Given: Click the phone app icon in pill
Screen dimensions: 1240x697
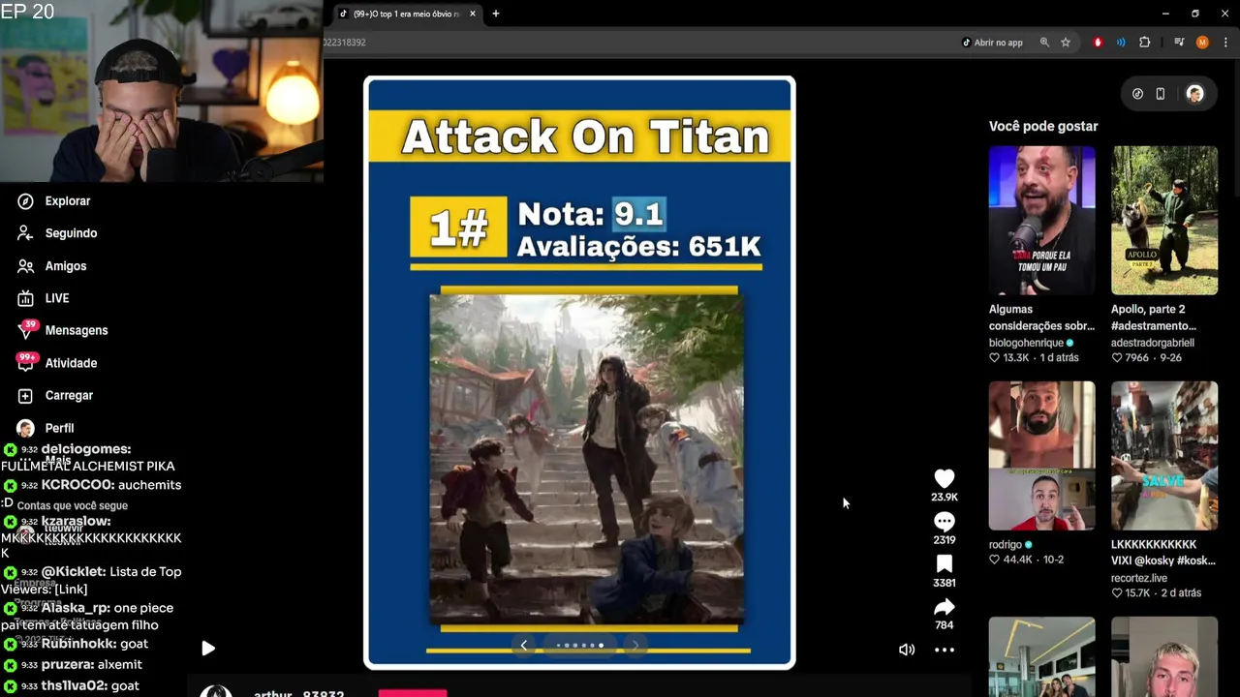Looking at the screenshot, I should coord(1161,94).
